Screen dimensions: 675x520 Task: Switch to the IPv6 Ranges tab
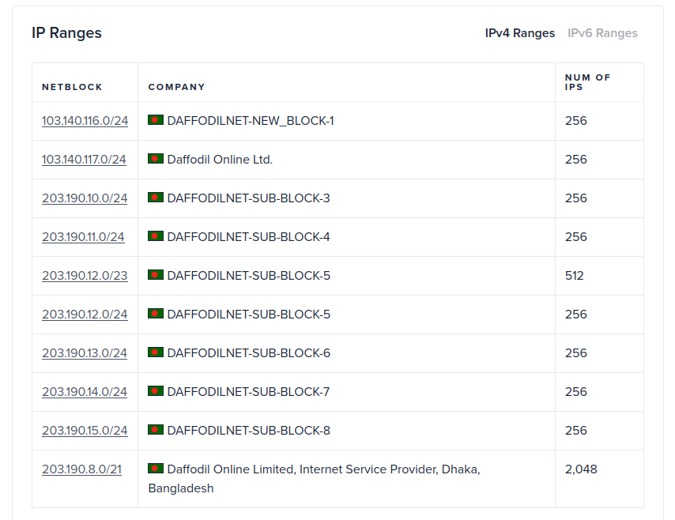602,33
